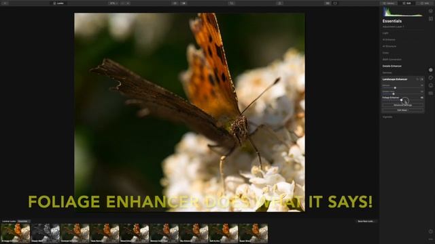Open Advanced Settings in Landscape Enhancer
Screen dimensions: 435x244
(x=403, y=105)
